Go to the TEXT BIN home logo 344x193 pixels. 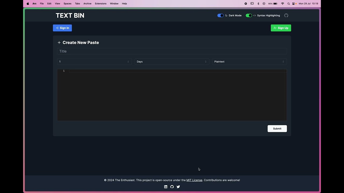(x=70, y=16)
